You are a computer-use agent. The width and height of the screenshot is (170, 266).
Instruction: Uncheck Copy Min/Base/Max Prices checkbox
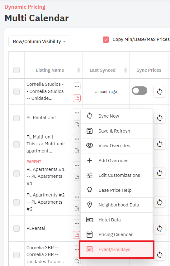point(106,40)
